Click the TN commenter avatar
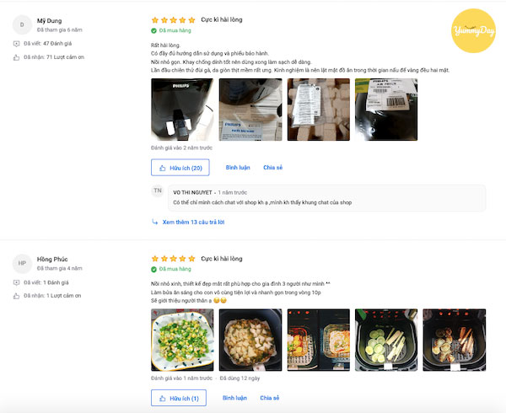 (x=158, y=190)
